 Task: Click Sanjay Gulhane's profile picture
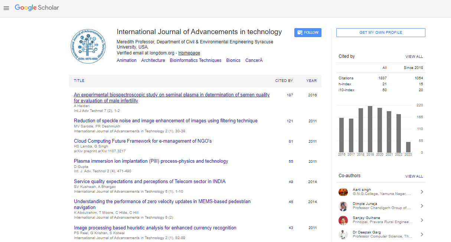tap(343, 220)
